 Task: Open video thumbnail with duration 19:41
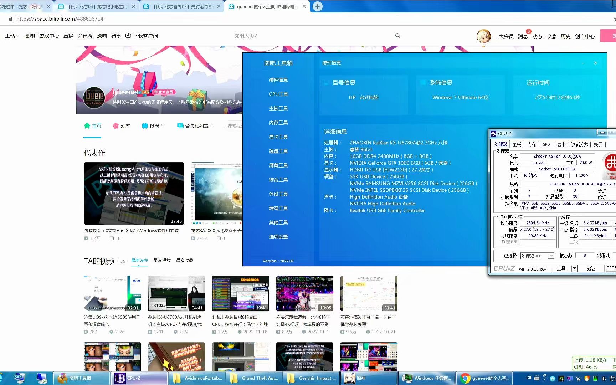pyautogui.click(x=241, y=293)
